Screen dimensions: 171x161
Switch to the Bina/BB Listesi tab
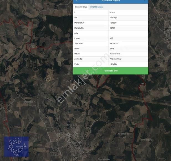pyautogui.click(x=96, y=7)
